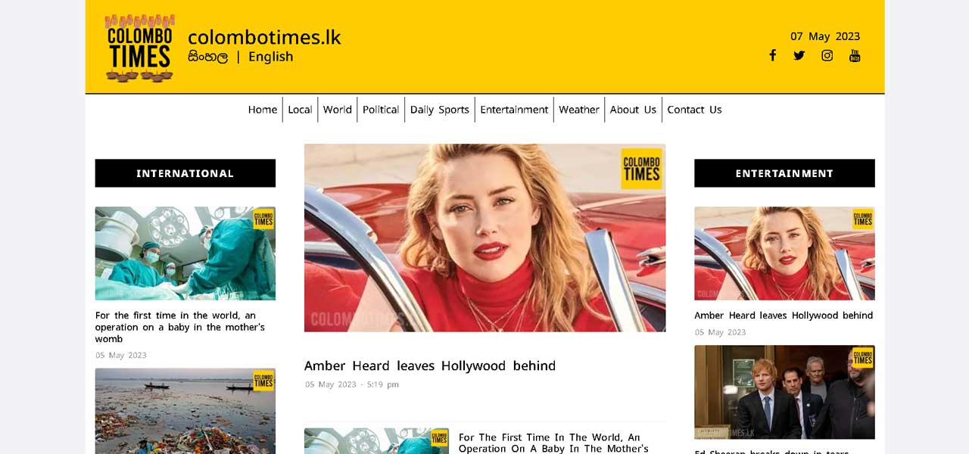Viewport: 969px width, 454px height.
Task: Open the YouTube social icon
Action: 855,55
